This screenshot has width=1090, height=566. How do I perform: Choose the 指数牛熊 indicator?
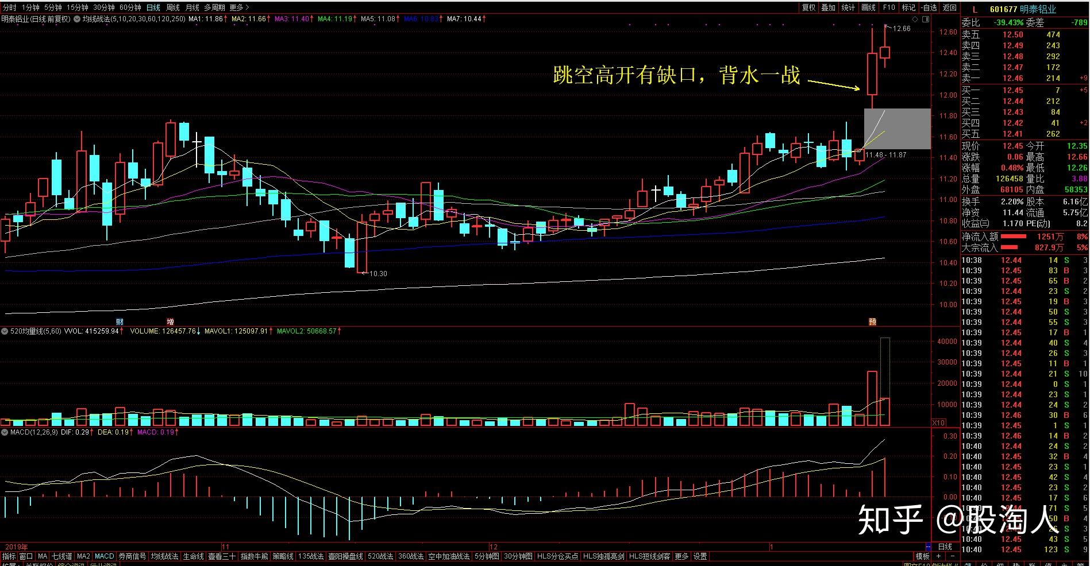254,556
